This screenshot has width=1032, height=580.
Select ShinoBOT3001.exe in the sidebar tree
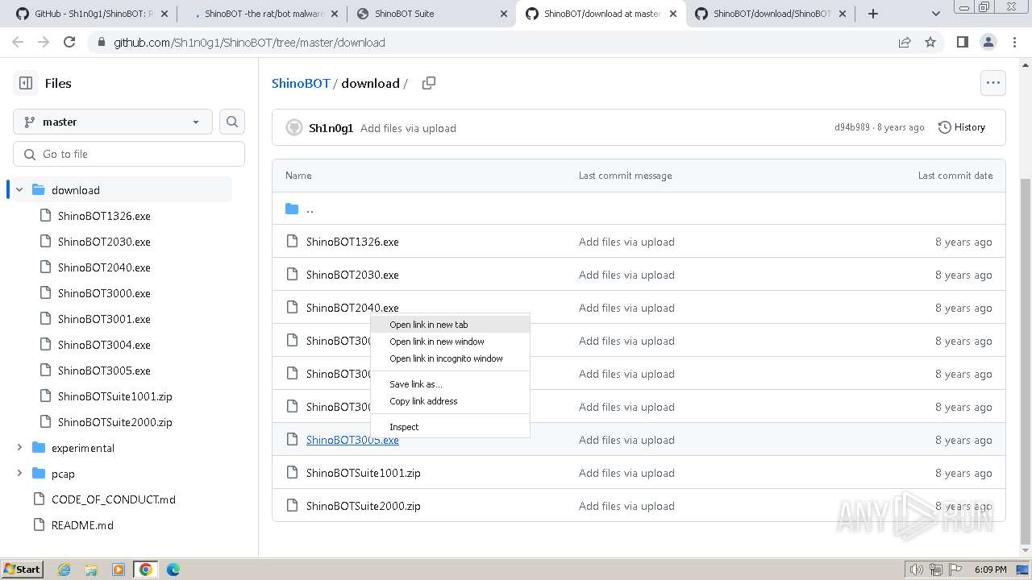(104, 319)
